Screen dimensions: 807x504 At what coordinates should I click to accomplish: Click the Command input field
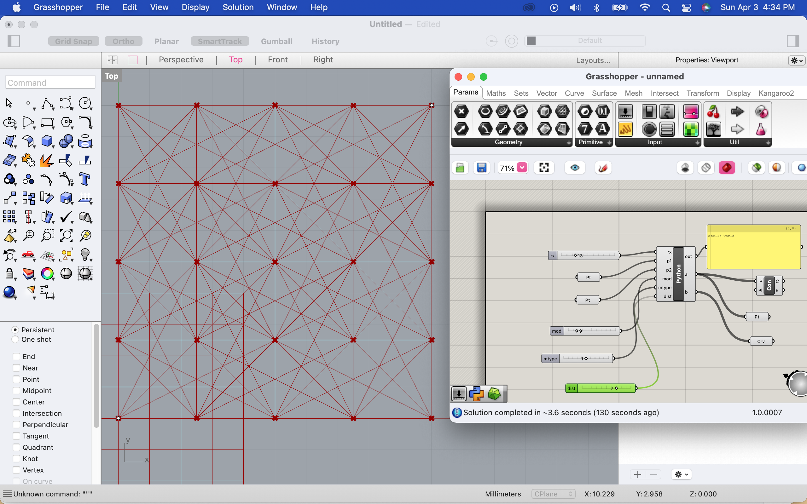(50, 82)
